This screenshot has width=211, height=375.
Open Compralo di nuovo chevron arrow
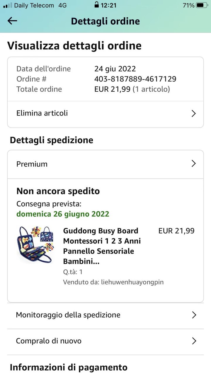[194, 341]
